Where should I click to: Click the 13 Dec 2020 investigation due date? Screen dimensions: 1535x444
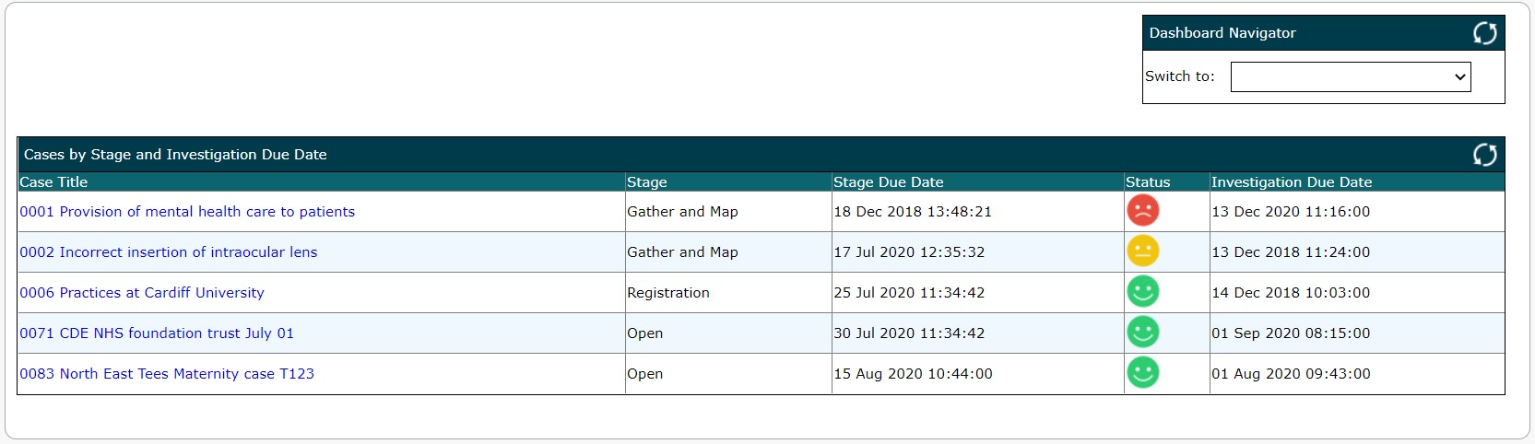point(1291,212)
